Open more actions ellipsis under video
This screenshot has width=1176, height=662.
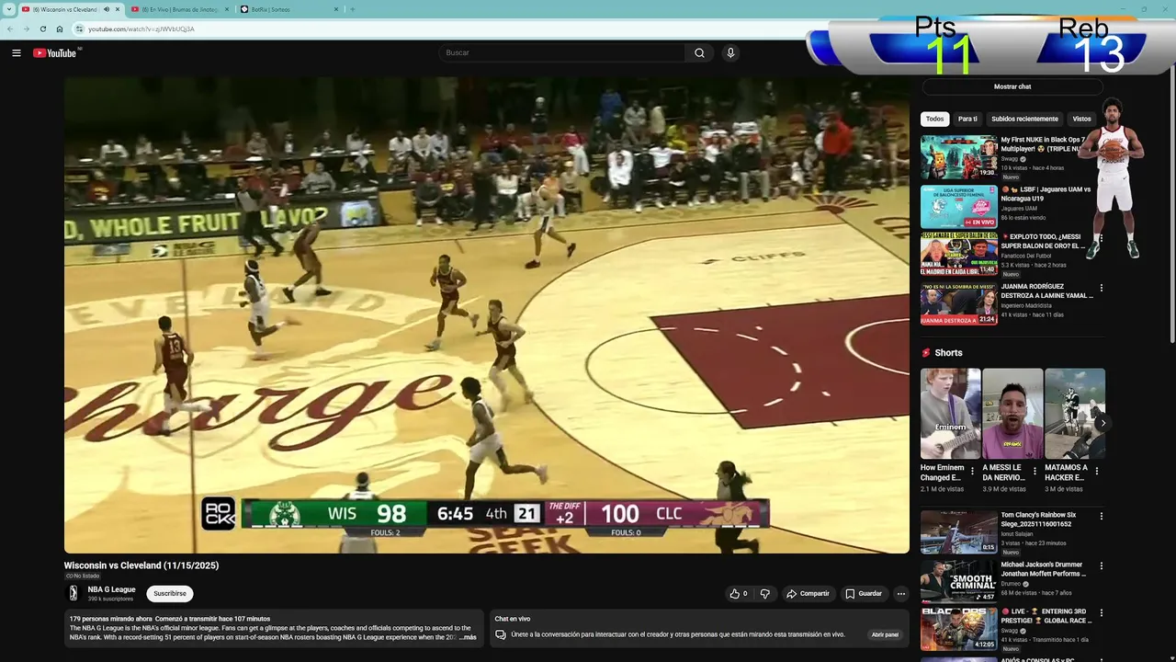point(901,594)
